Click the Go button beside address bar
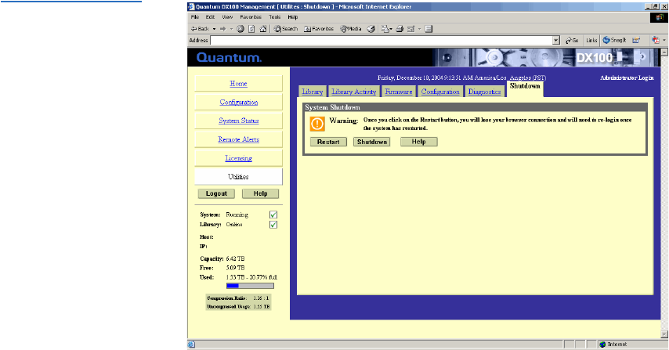Image resolution: width=669 pixels, height=350 pixels. click(572, 40)
